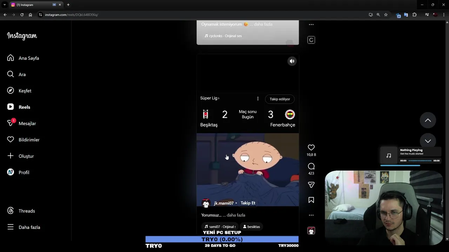Screen dimensions: 449x252
Task: Click the three-dot menu next to Süper Lig
Action: 258,99
